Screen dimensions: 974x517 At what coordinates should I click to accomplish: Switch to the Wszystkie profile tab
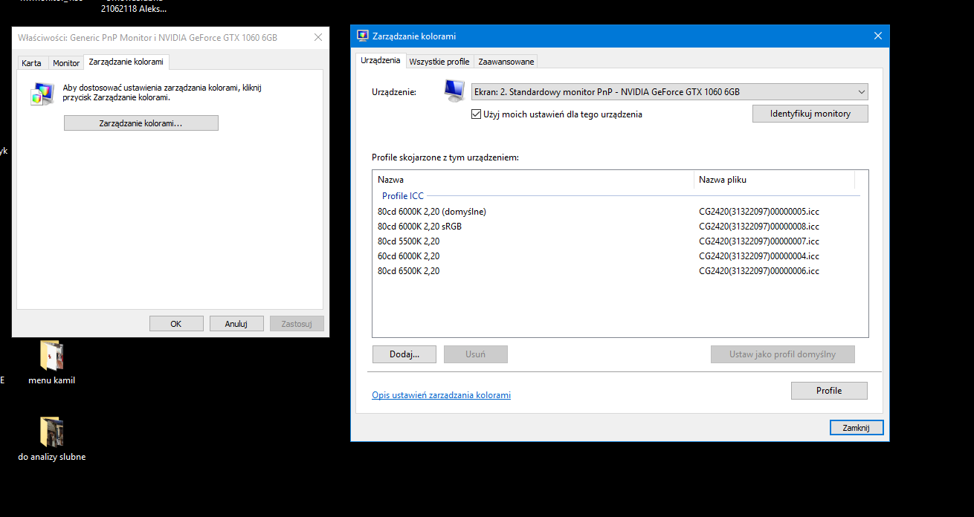pyautogui.click(x=439, y=62)
